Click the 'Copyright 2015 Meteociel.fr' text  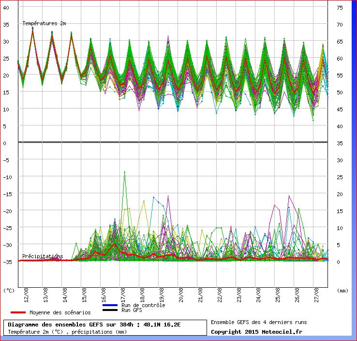(256, 332)
